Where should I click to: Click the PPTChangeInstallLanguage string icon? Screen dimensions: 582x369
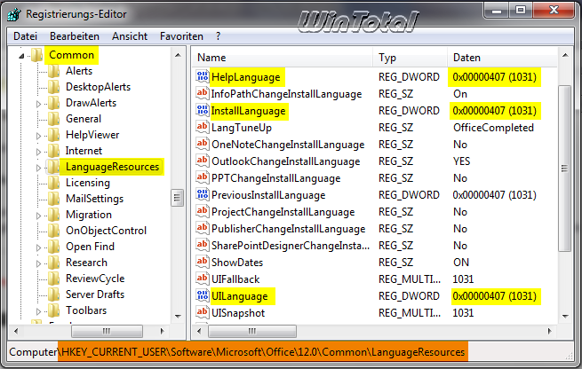coord(203,177)
